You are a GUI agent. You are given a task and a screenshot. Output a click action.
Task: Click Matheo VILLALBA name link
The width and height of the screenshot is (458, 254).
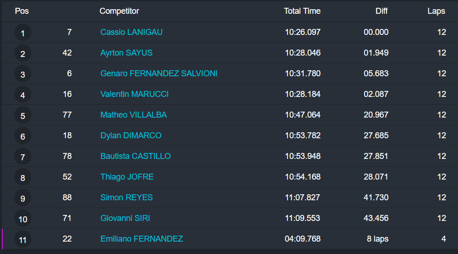coord(134,115)
